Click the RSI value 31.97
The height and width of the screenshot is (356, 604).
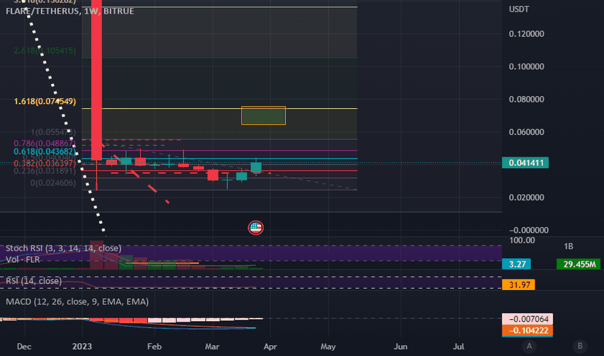518,285
